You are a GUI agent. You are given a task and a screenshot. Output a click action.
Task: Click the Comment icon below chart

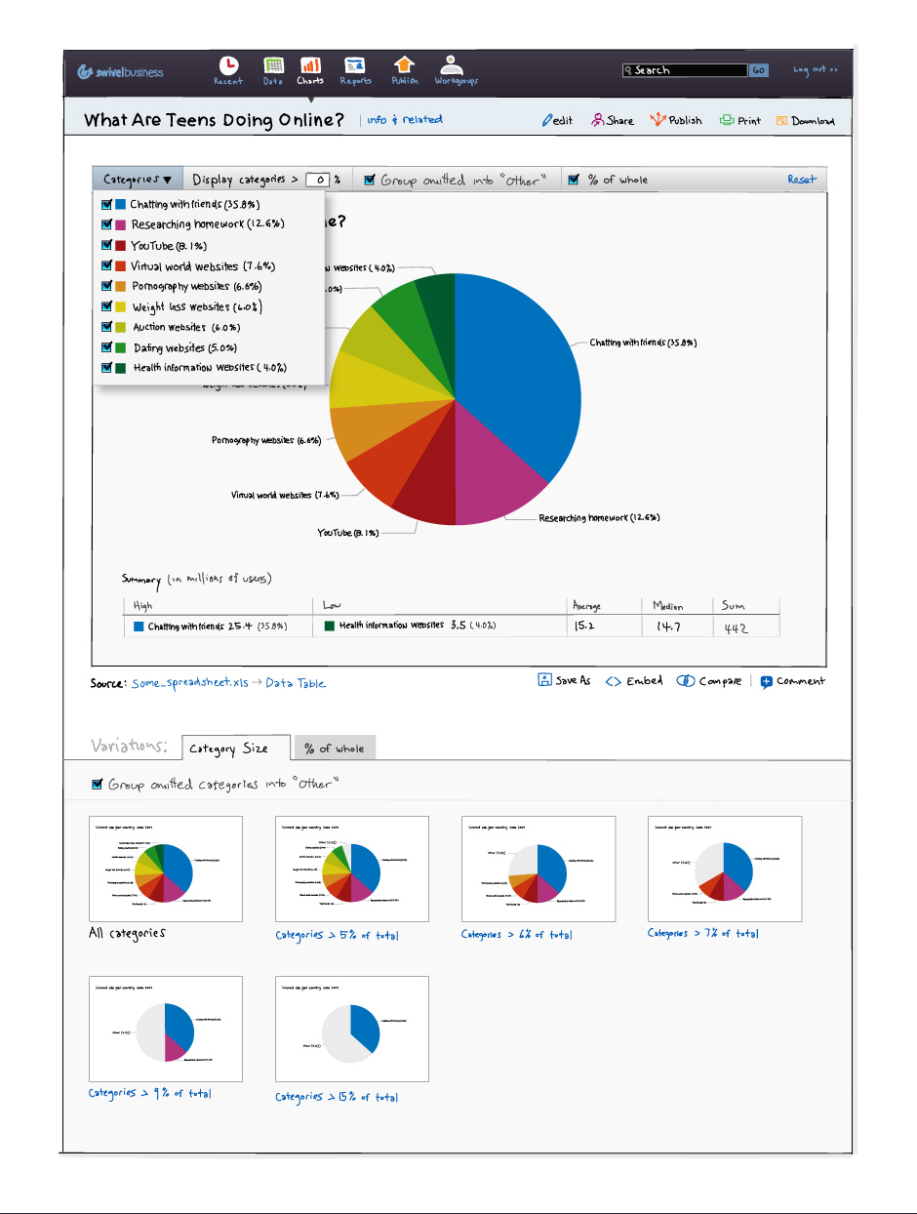pos(767,682)
